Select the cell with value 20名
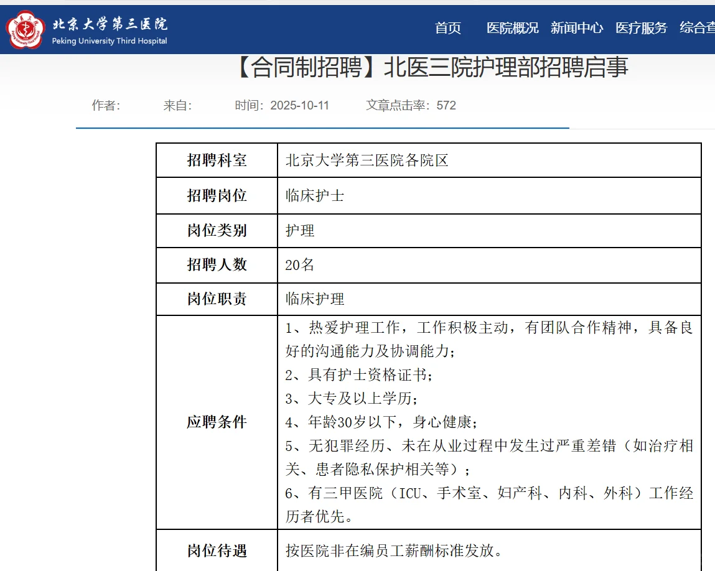 (x=489, y=265)
